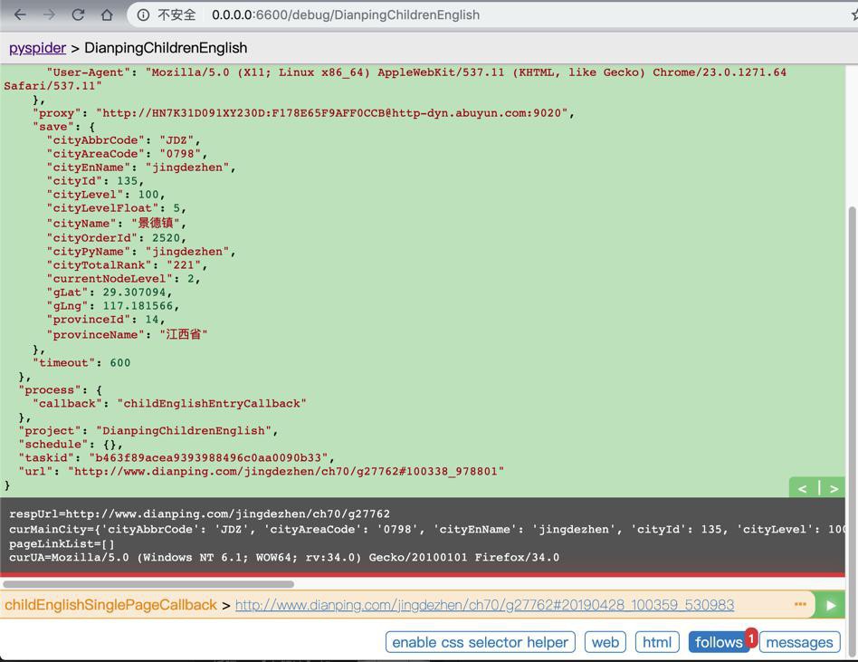Click the "cityAreaCode" value 0798
This screenshot has width=858, height=662.
click(x=180, y=154)
